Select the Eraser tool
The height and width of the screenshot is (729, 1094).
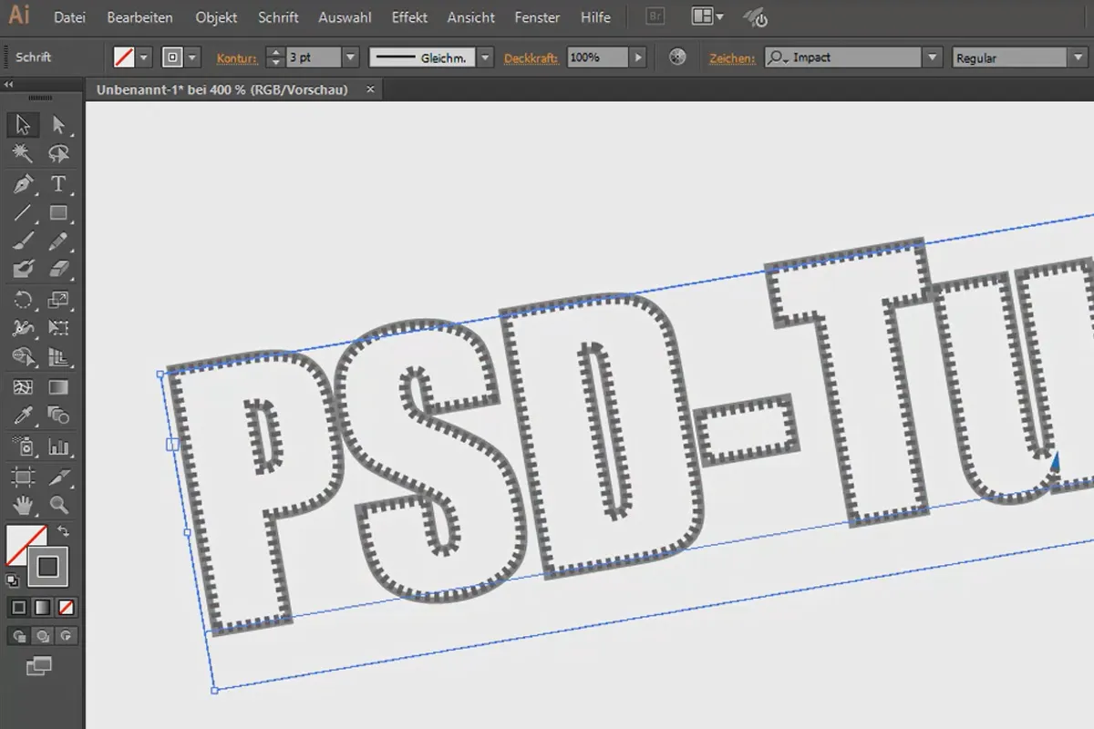(58, 270)
